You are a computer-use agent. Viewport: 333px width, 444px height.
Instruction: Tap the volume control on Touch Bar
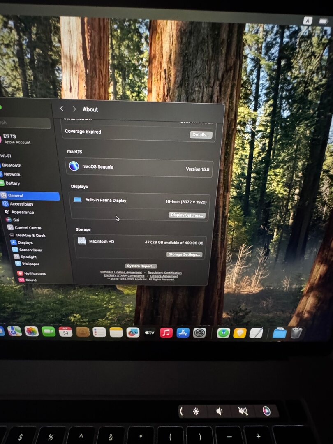click(x=219, y=411)
